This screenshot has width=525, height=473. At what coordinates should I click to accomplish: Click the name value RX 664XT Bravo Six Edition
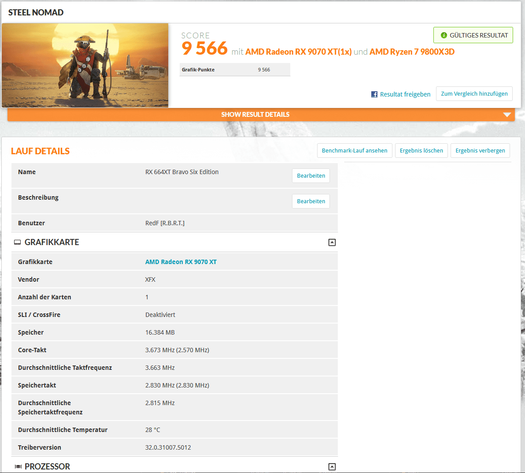tap(182, 172)
